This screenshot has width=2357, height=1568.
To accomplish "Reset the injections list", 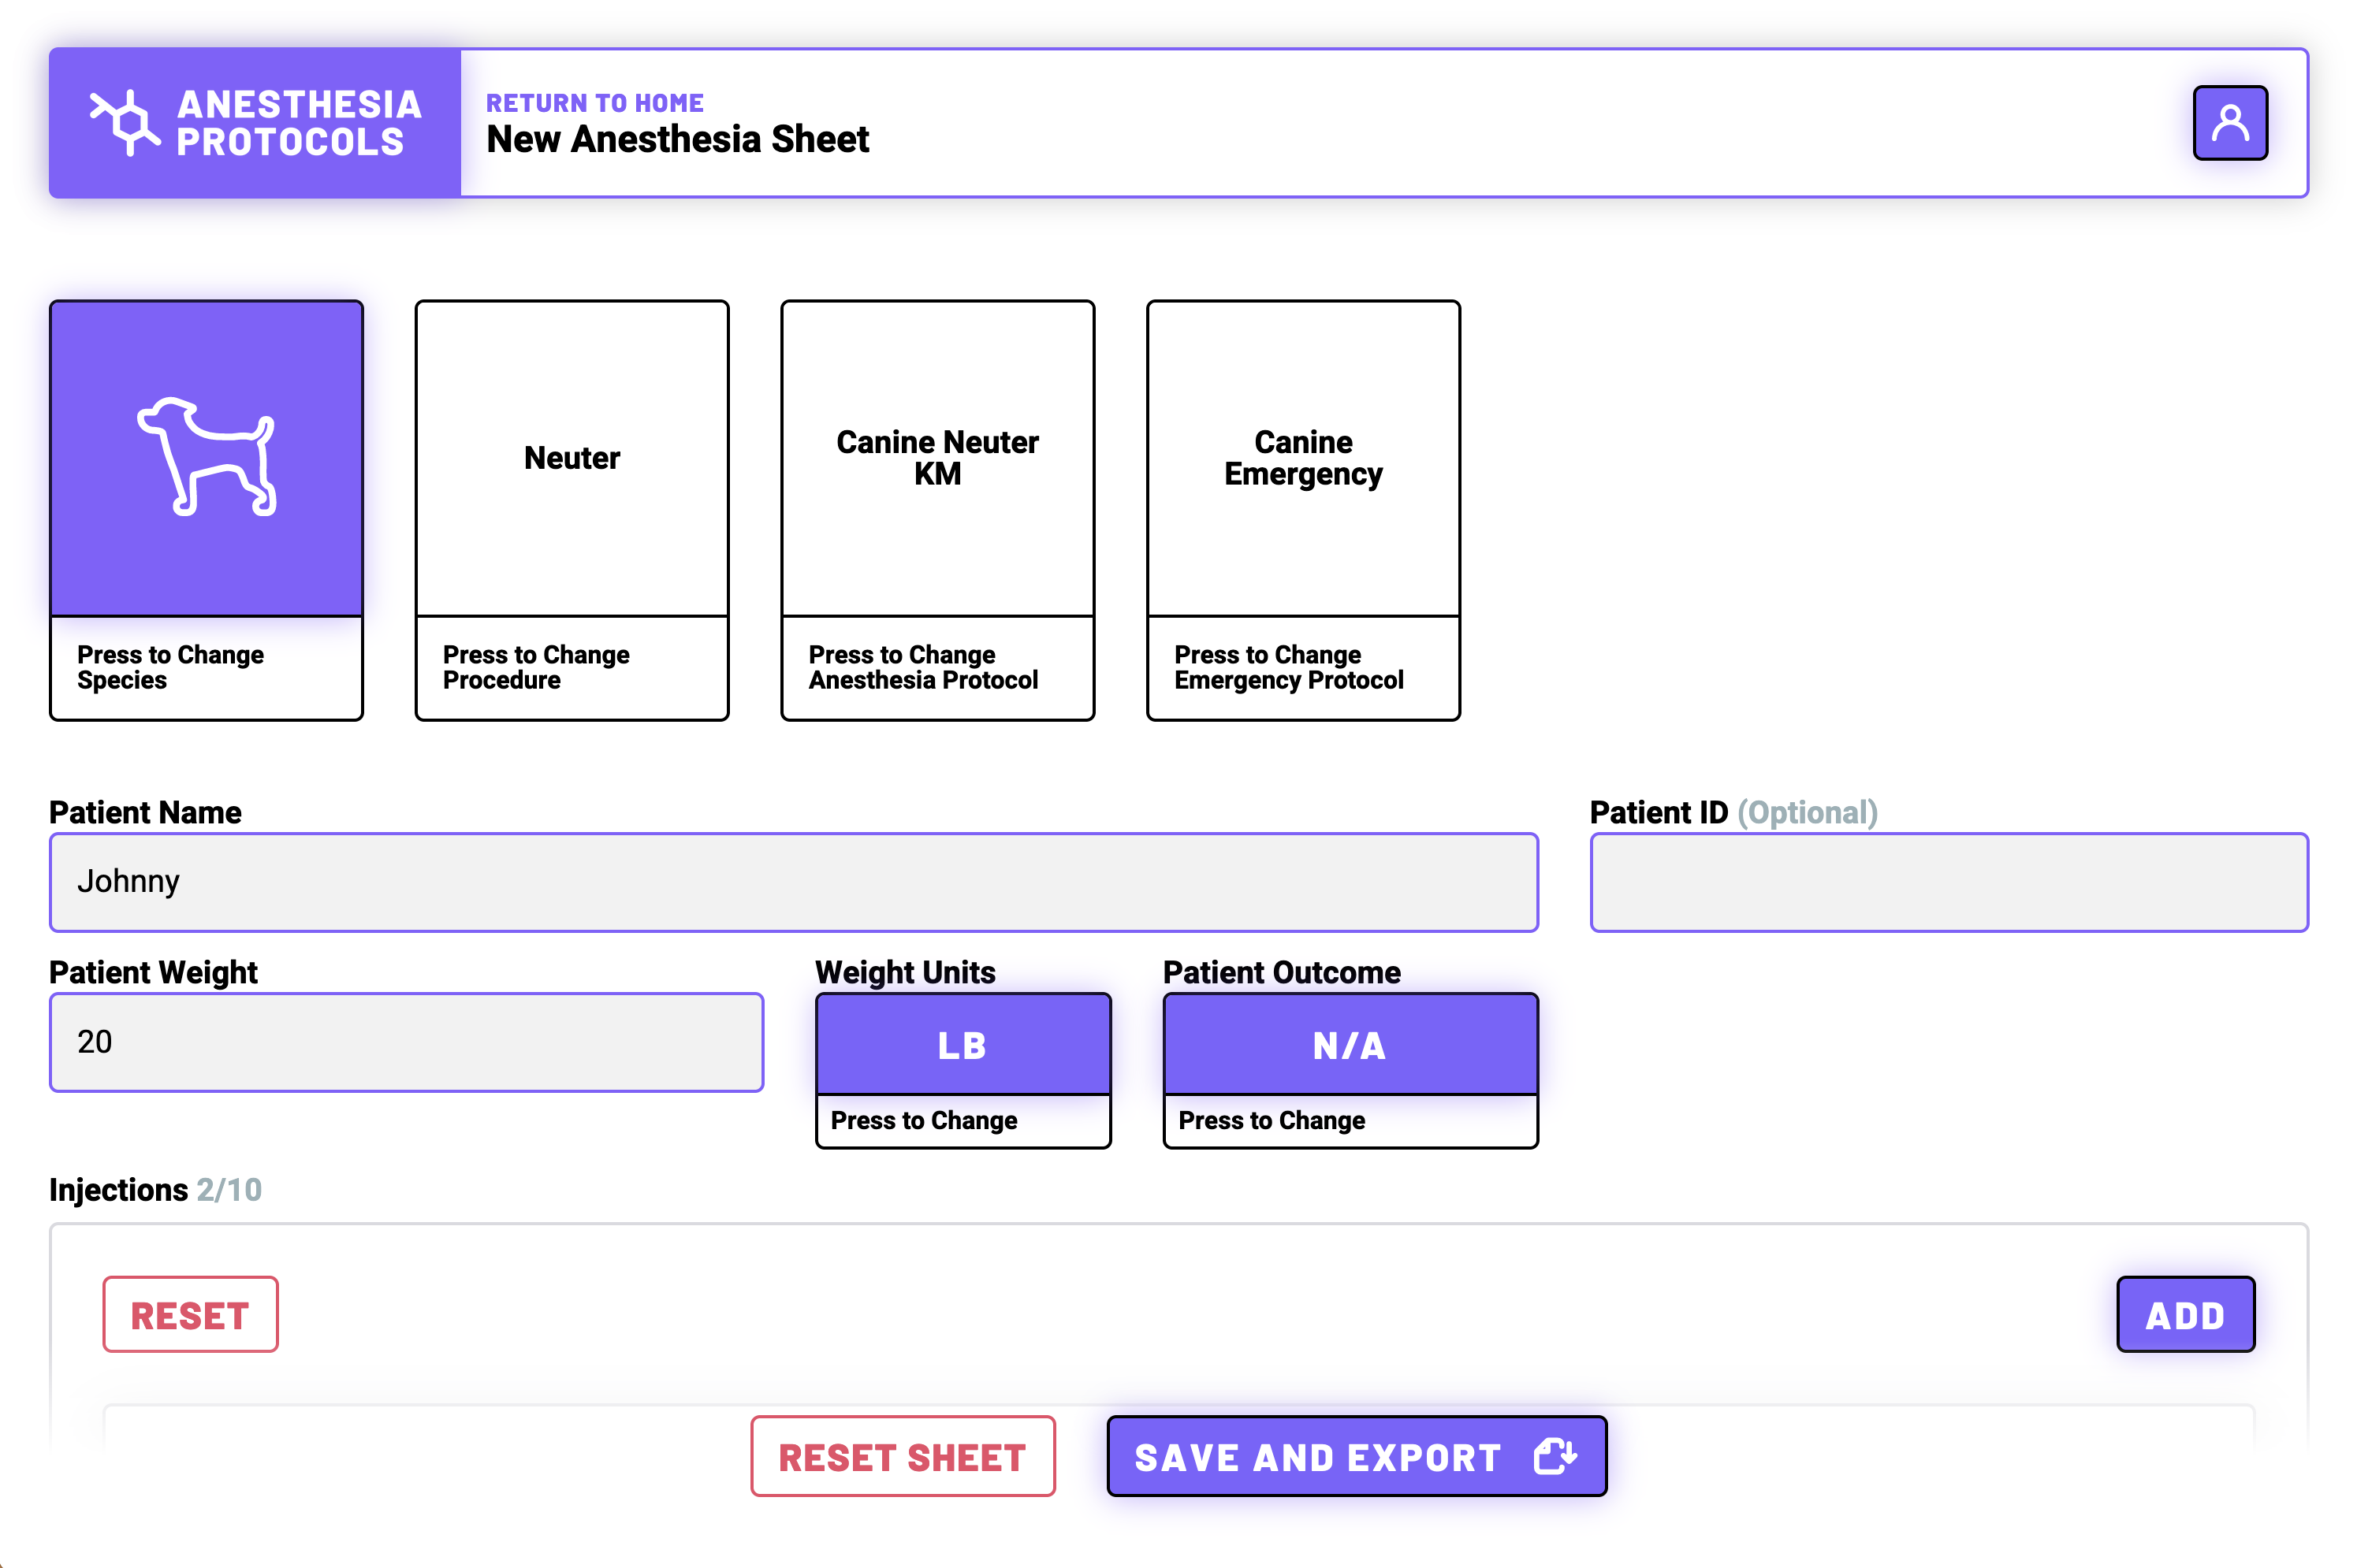I will tap(190, 1314).
